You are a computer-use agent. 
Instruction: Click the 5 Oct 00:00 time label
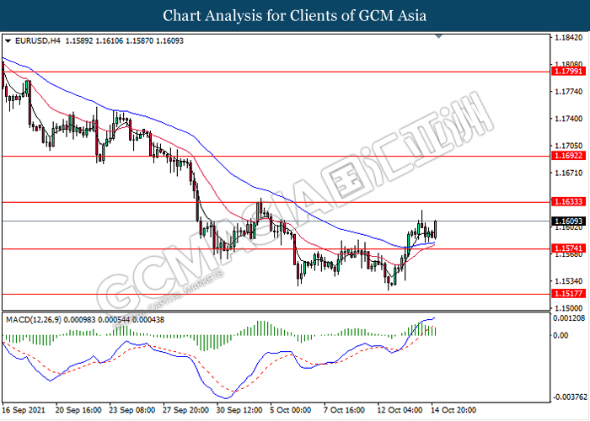(291, 410)
